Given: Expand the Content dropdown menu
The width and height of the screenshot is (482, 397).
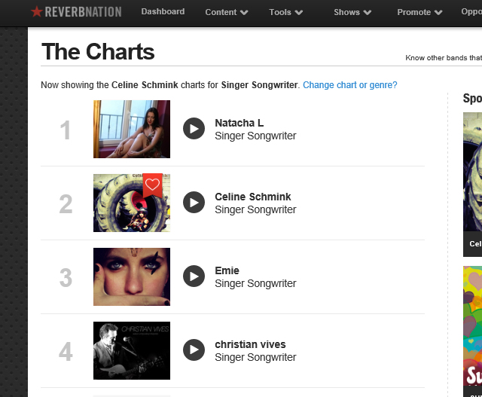Looking at the screenshot, I should click(227, 12).
